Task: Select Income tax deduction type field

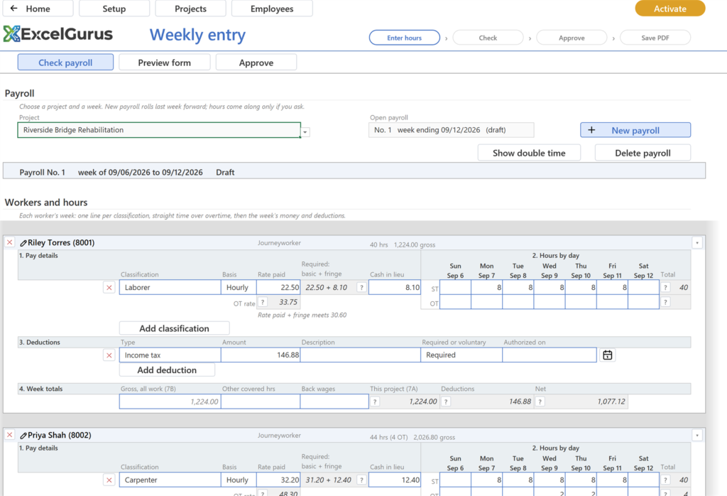Action: click(170, 355)
